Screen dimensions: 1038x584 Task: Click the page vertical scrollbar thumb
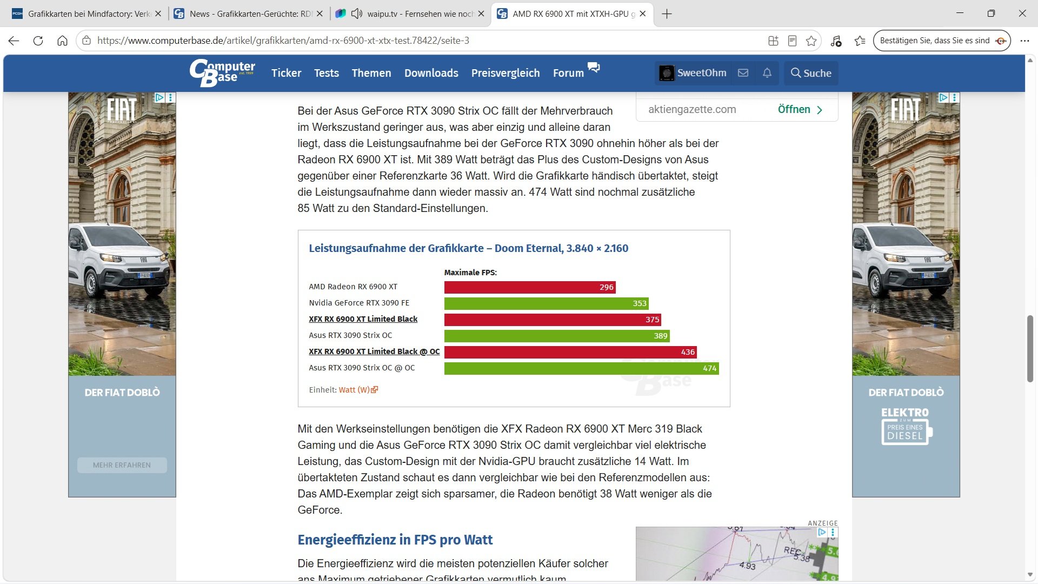pos(1030,349)
